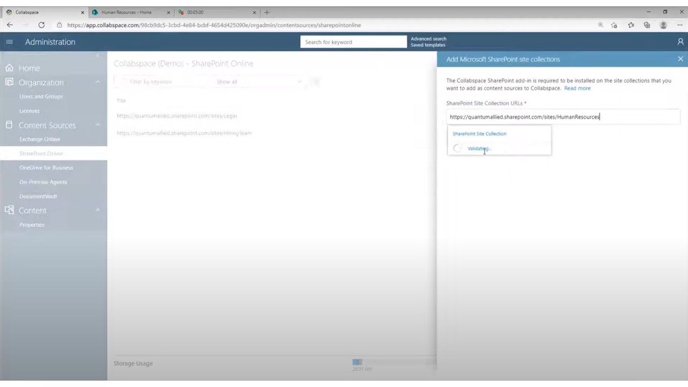Collapse the Organization section chevron
The width and height of the screenshot is (688, 387).
[x=97, y=82]
